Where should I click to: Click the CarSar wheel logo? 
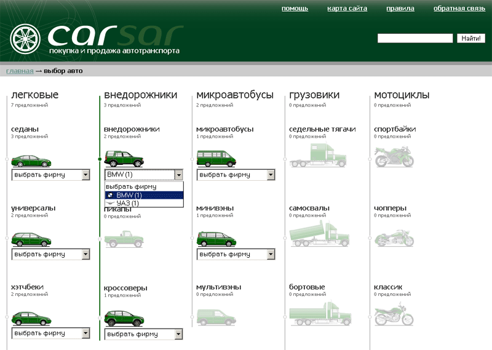[x=26, y=39]
